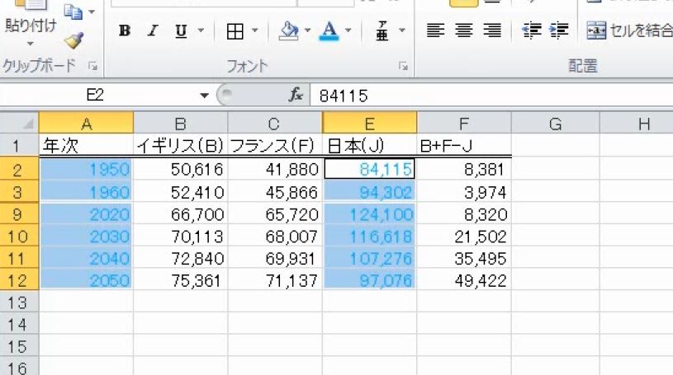Select column B header

pyautogui.click(x=181, y=124)
